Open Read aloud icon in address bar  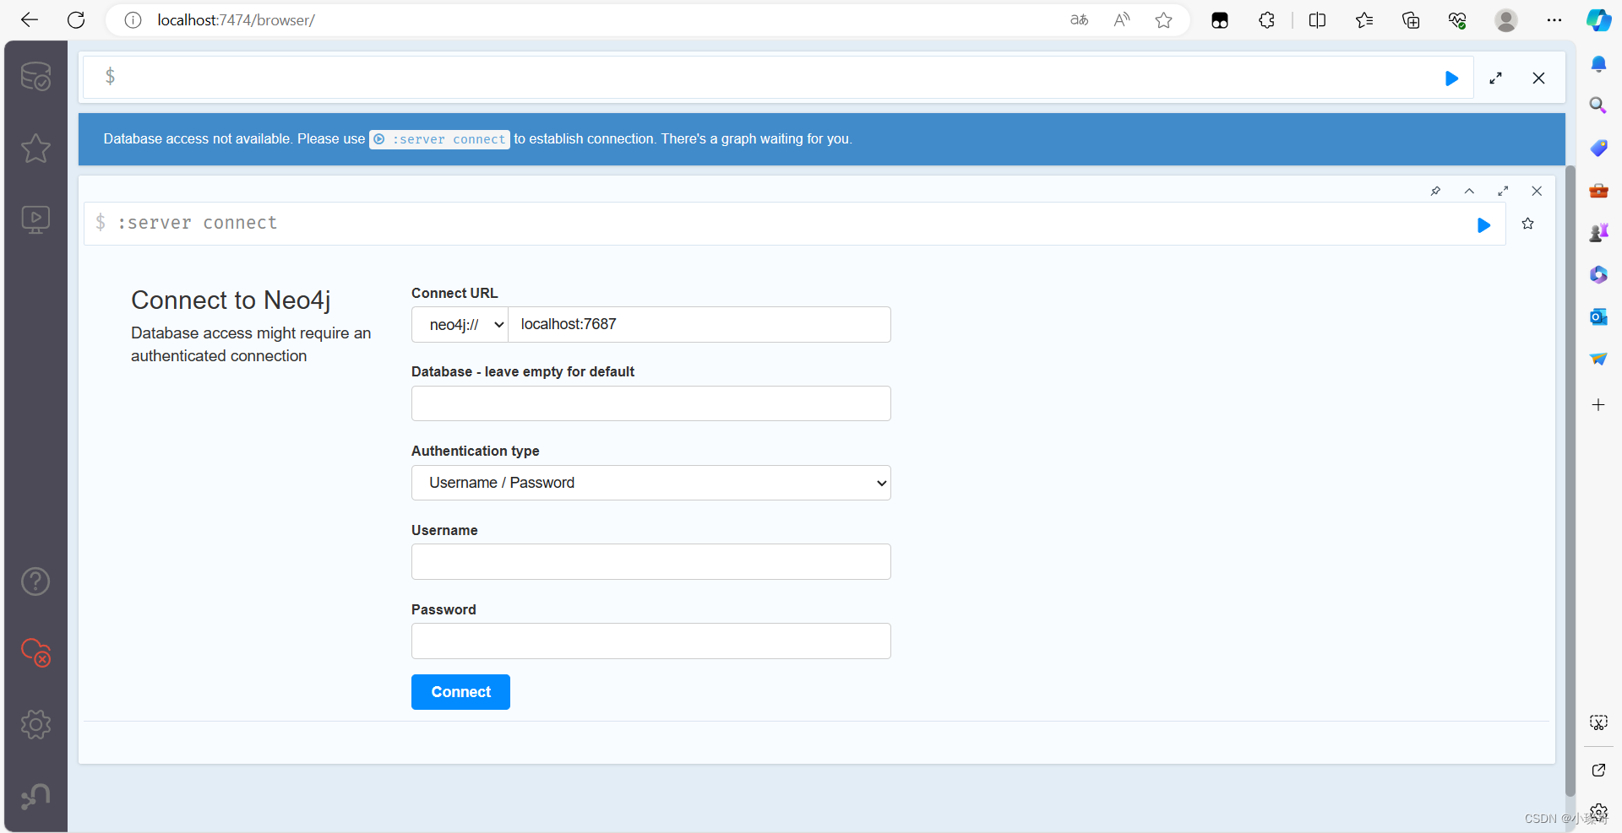(1121, 20)
